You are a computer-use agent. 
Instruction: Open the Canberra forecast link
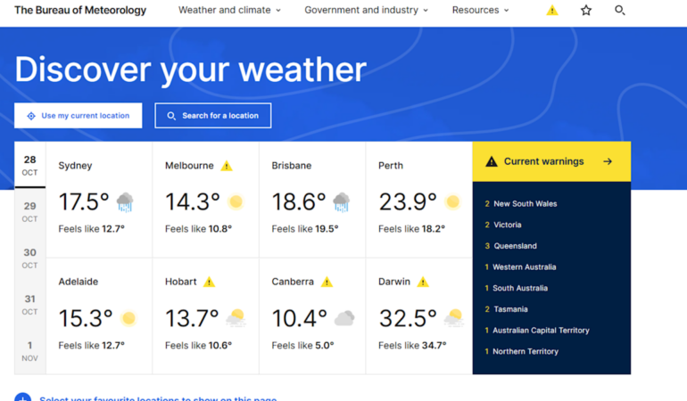(293, 282)
